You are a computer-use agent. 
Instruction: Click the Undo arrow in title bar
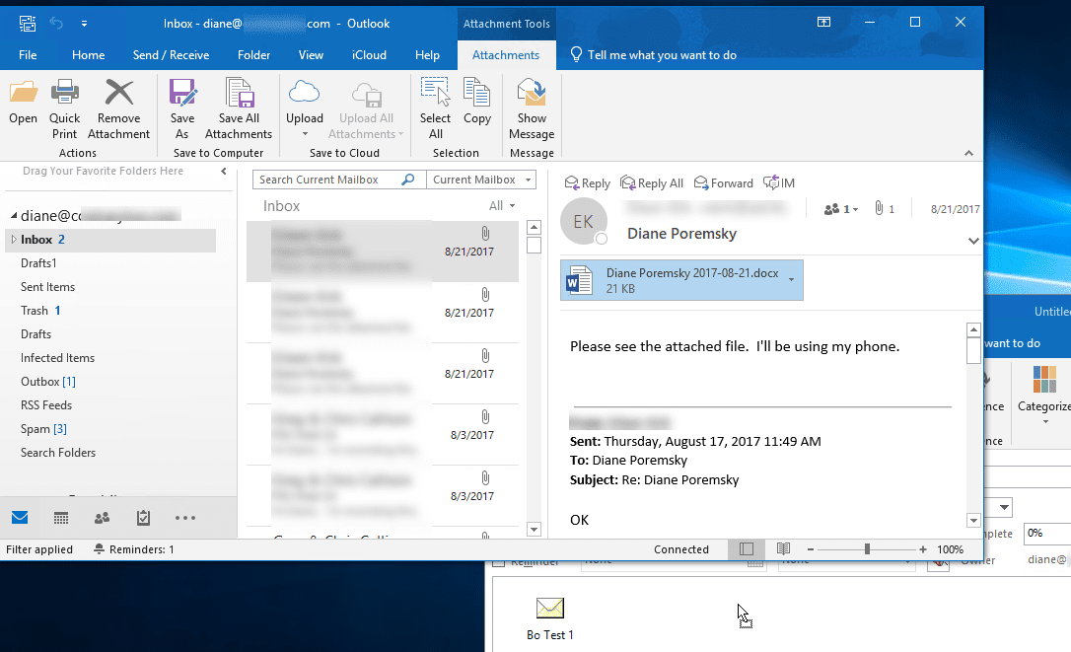56,24
